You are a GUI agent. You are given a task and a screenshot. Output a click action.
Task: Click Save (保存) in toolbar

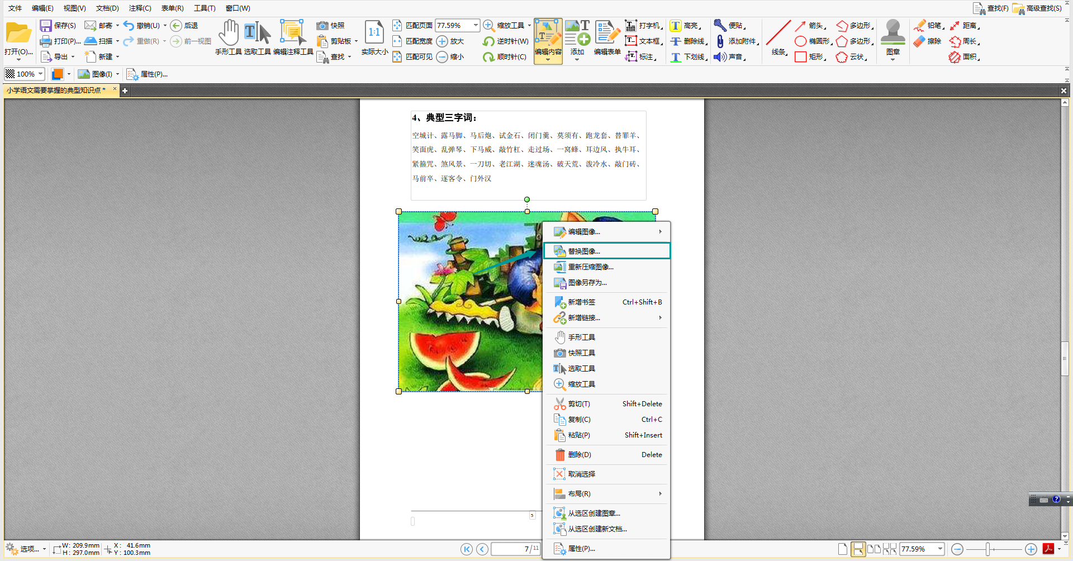click(58, 26)
